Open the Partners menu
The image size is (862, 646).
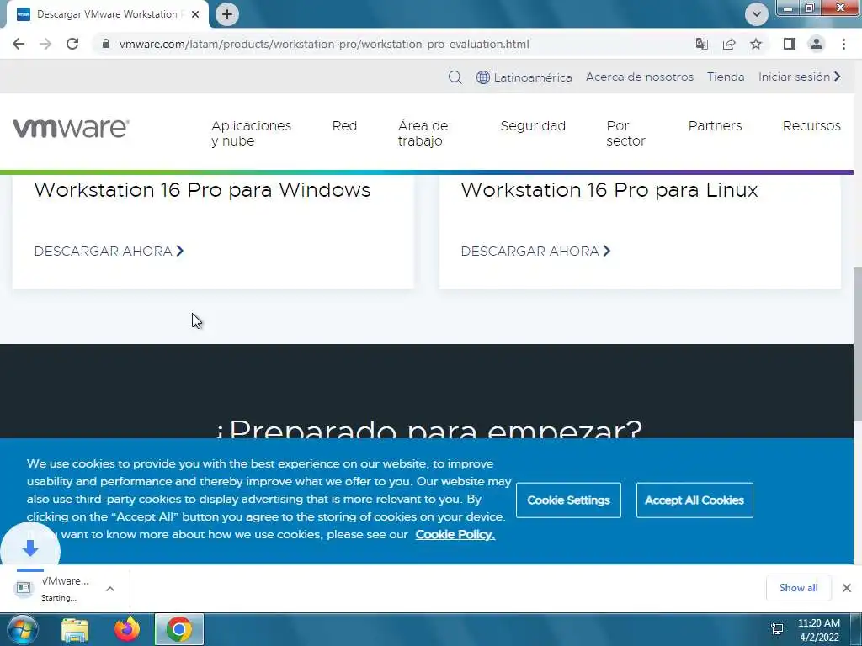(x=715, y=126)
